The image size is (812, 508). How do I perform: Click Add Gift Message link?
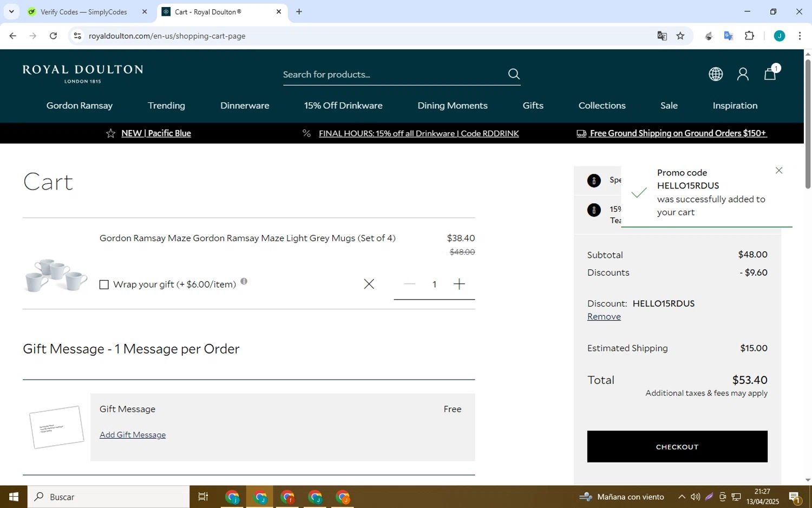(133, 435)
